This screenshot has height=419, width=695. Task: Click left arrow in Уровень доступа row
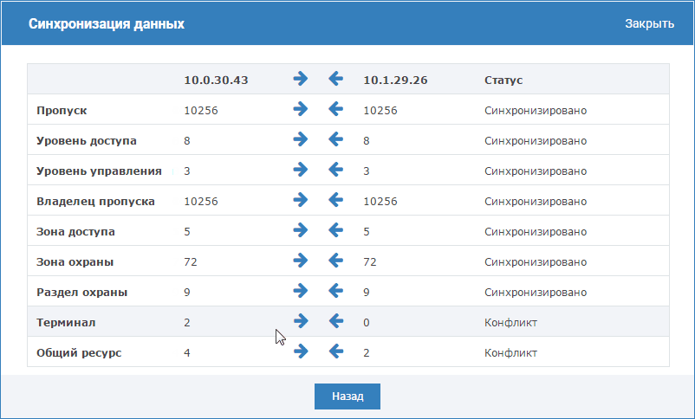(x=335, y=139)
